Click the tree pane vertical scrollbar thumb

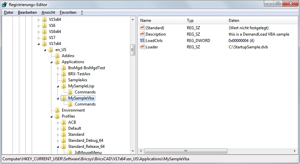pos(132,50)
